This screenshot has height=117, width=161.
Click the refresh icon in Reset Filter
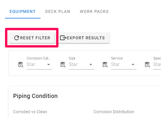tap(16, 38)
